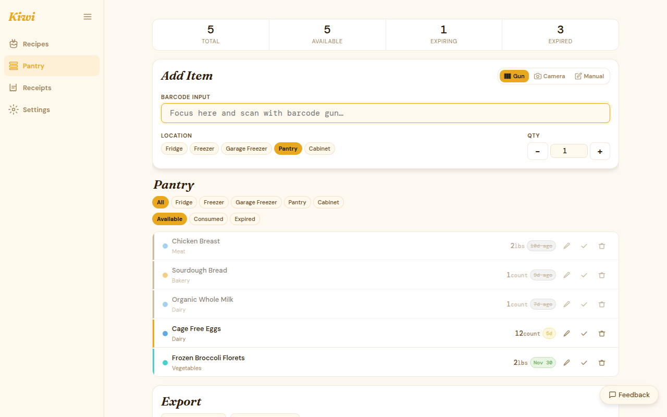Increase quantity with the plus button
This screenshot has width=667, height=417.
600,151
